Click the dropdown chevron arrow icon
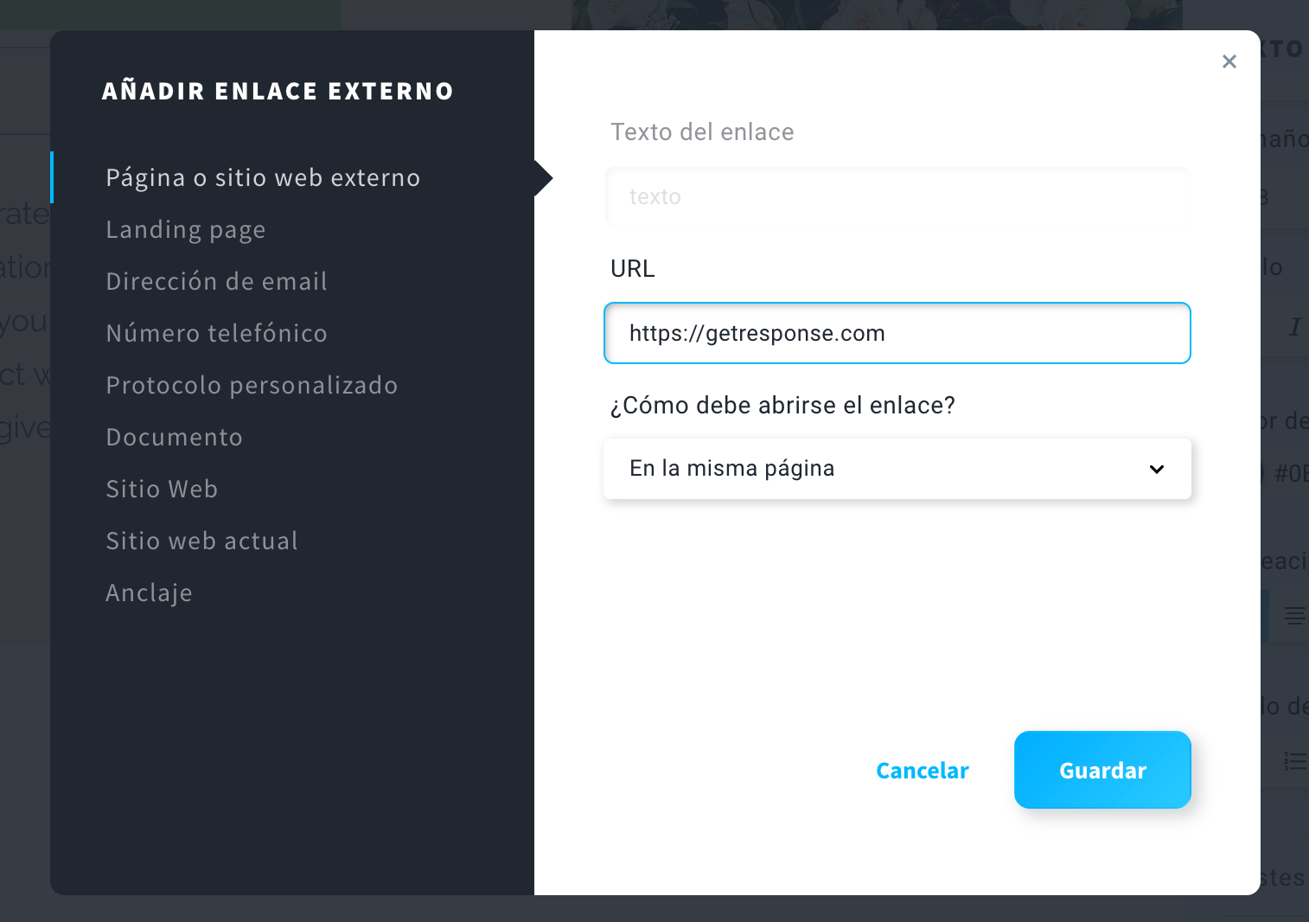The width and height of the screenshot is (1309, 922). (x=1157, y=469)
